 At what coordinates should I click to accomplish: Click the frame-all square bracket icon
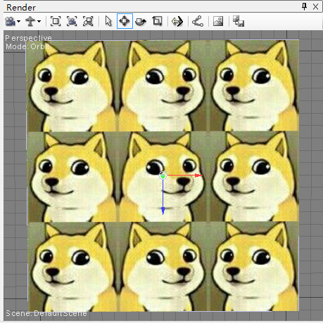56,21
